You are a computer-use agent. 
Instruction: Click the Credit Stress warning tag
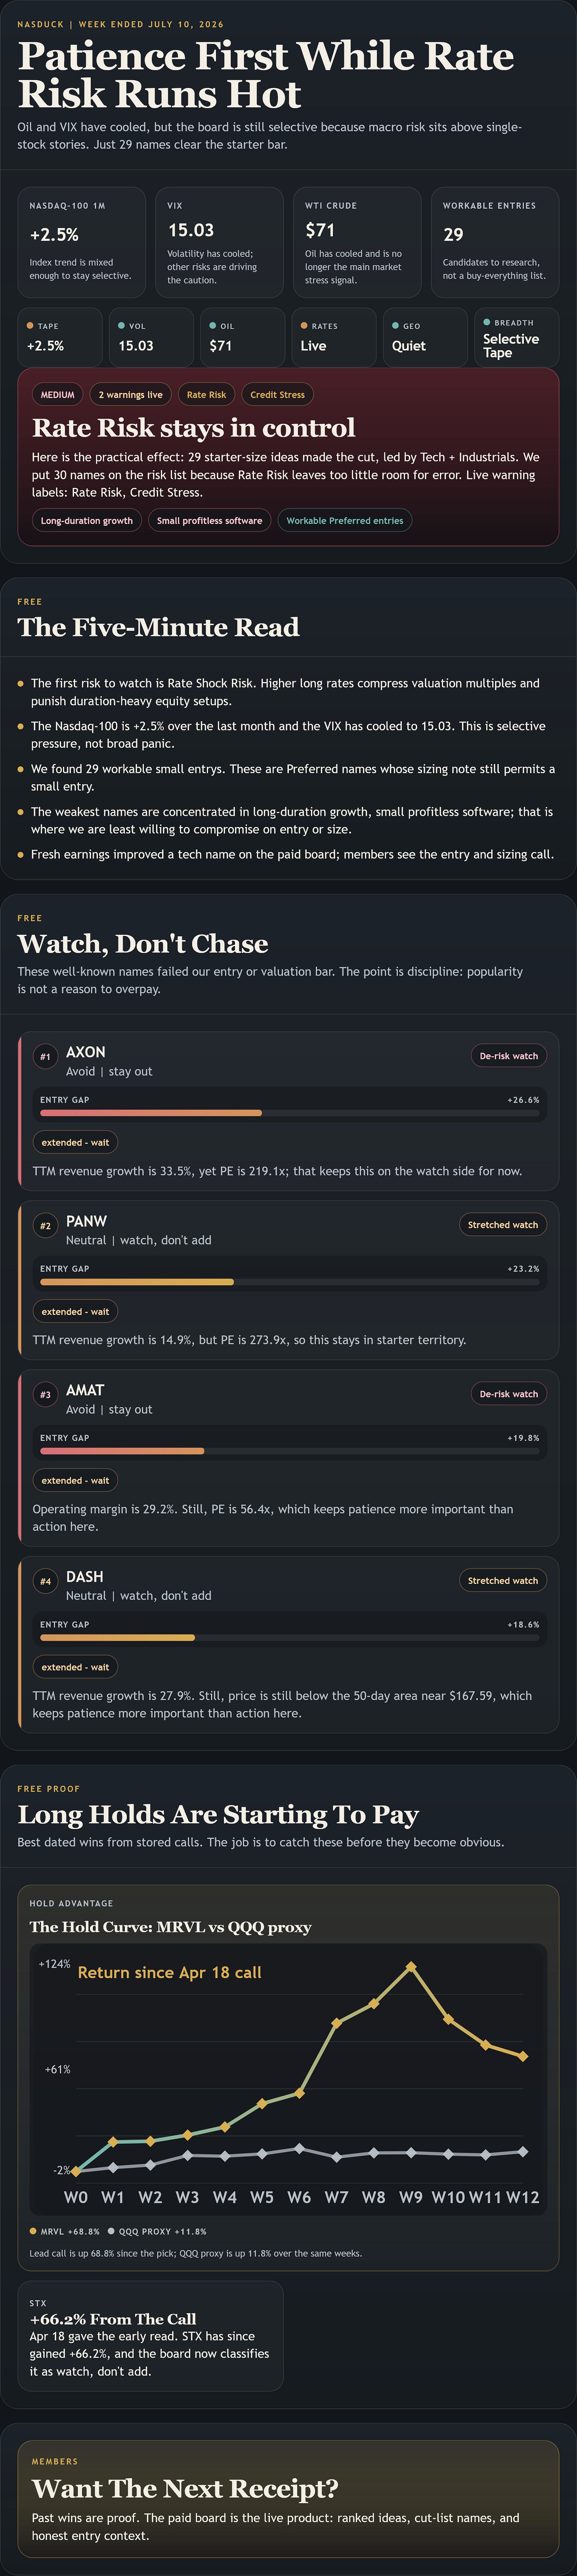coord(277,395)
